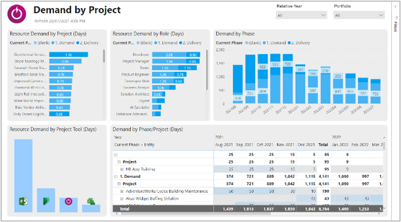This screenshot has width=401, height=222.
Task: Click the 723 segment in Demand by Phase
Action: click(288, 64)
